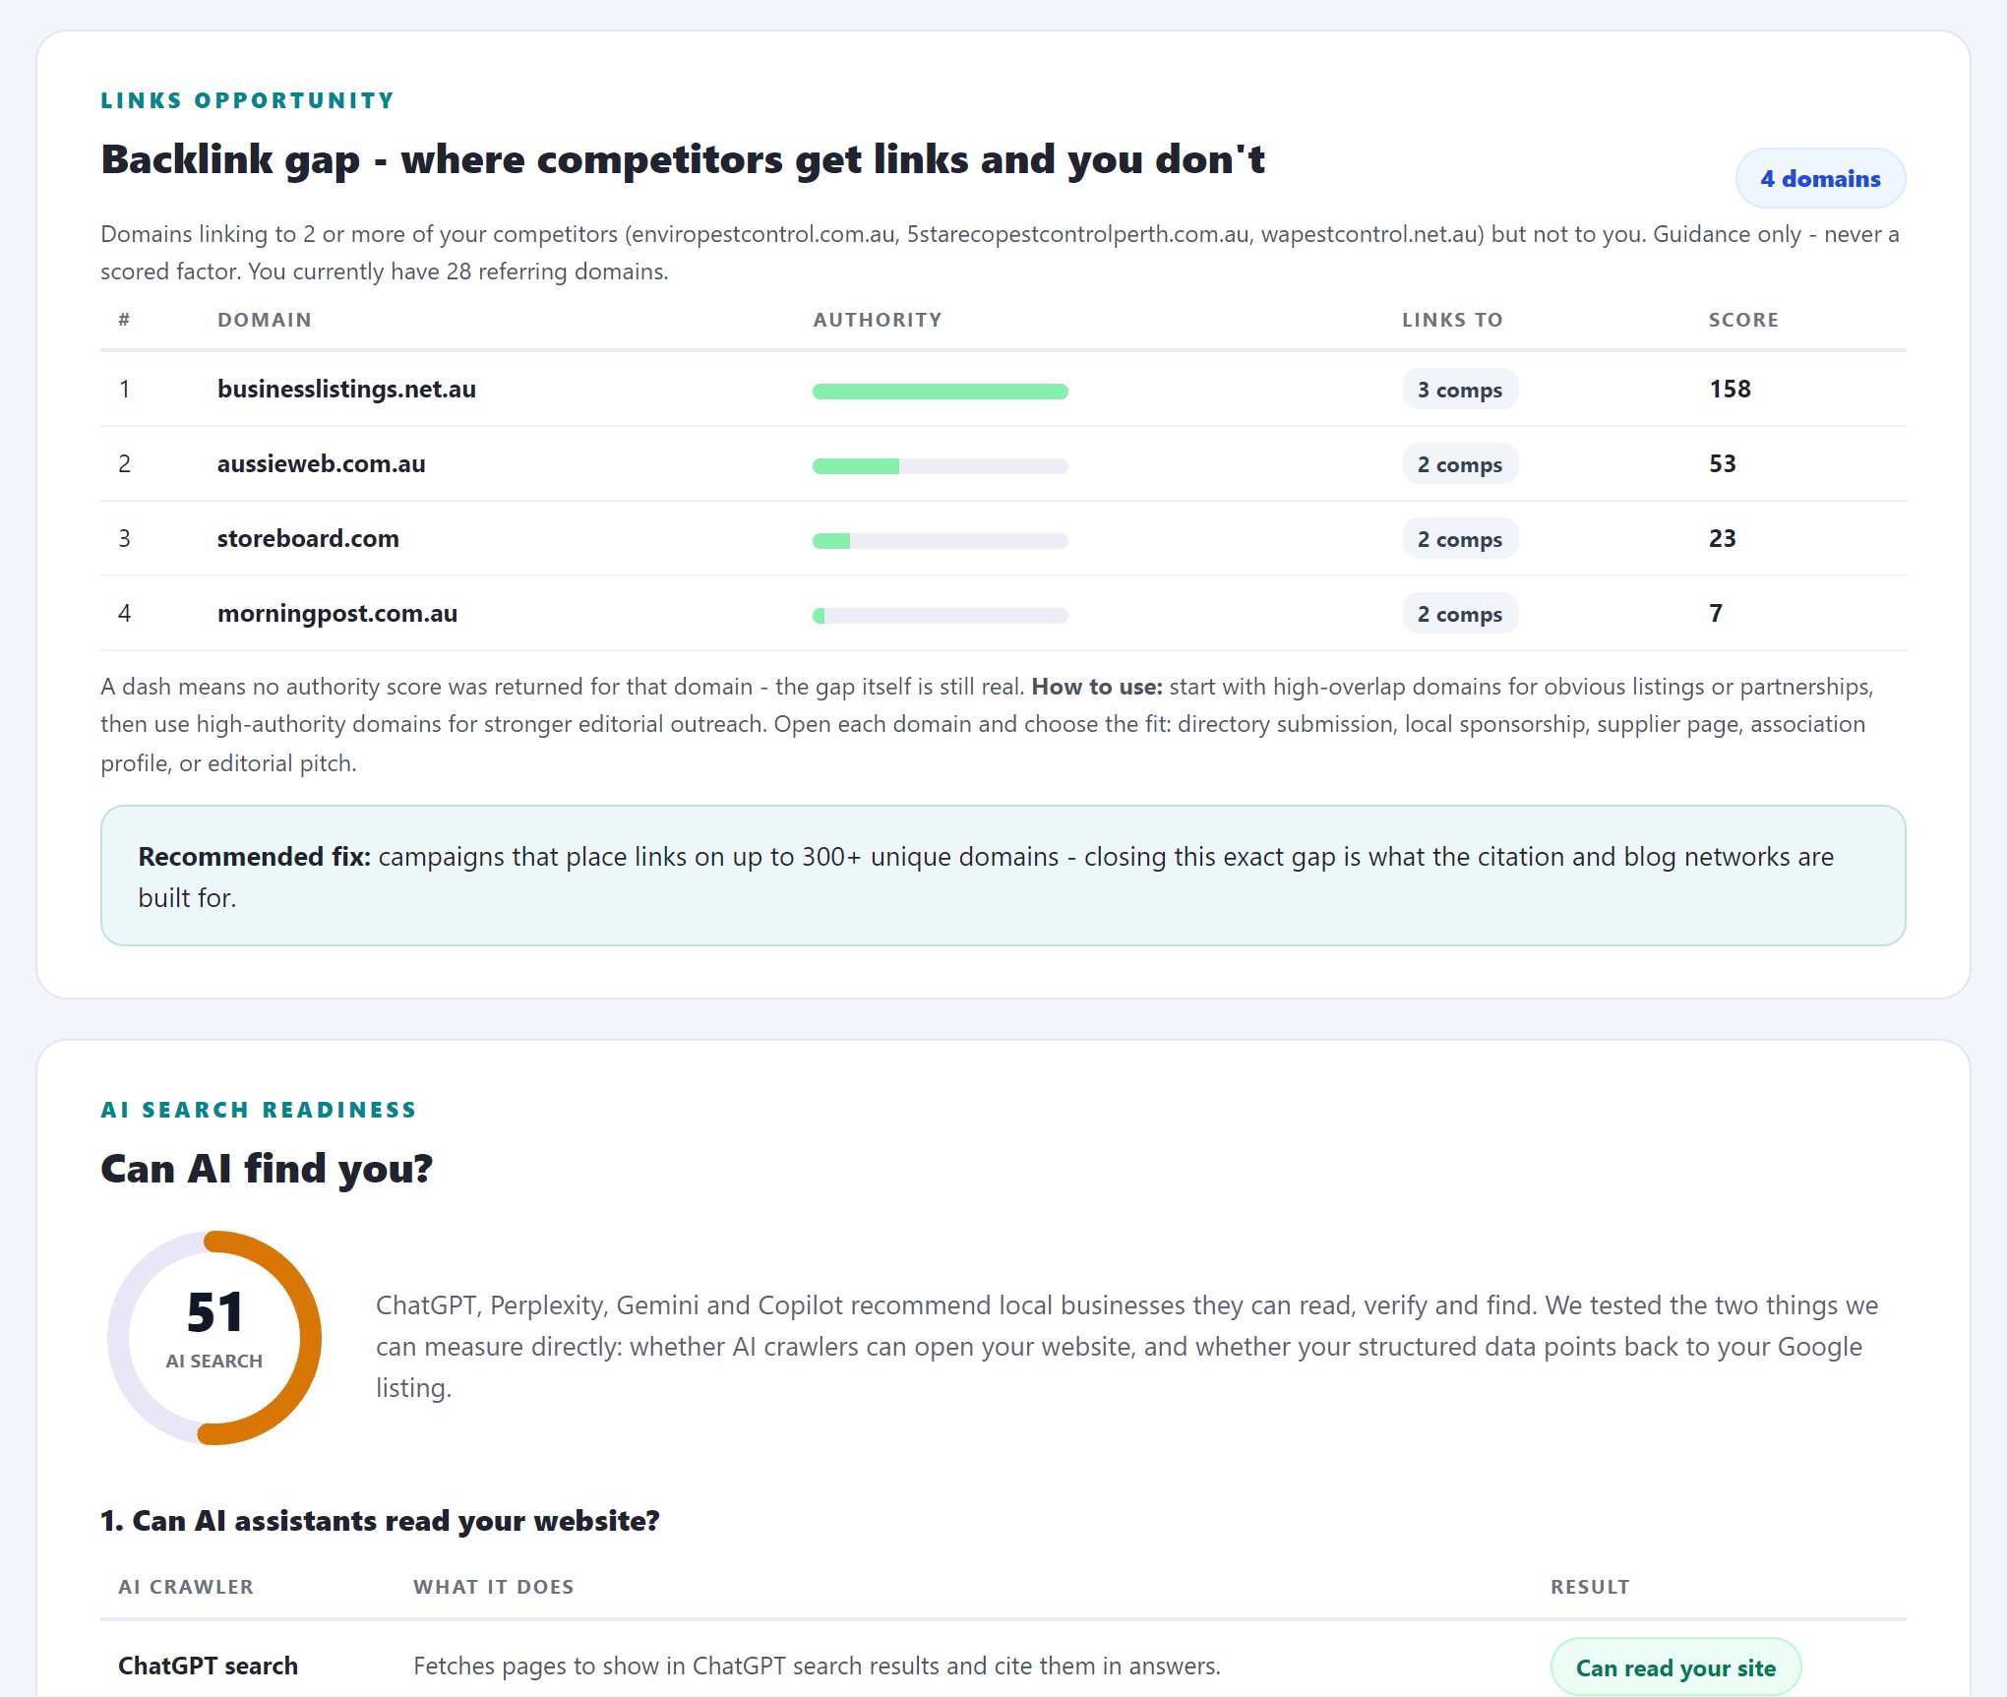Screen dimensions: 2007x1697
Task: Click the score value 23
Action: 1722,538
